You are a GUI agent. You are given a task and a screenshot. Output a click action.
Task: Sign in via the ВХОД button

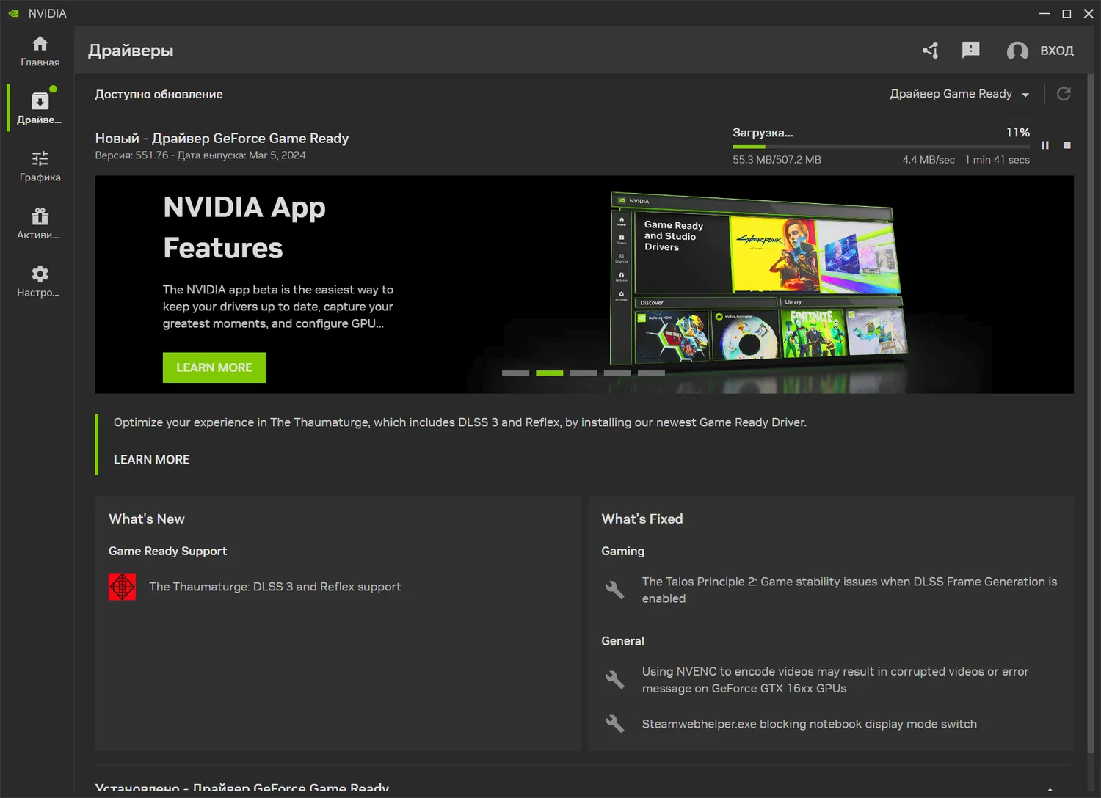(x=1040, y=51)
